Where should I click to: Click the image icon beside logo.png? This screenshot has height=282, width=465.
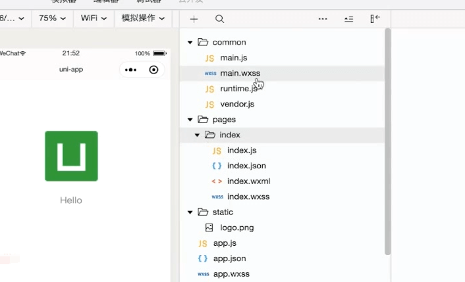(x=209, y=227)
